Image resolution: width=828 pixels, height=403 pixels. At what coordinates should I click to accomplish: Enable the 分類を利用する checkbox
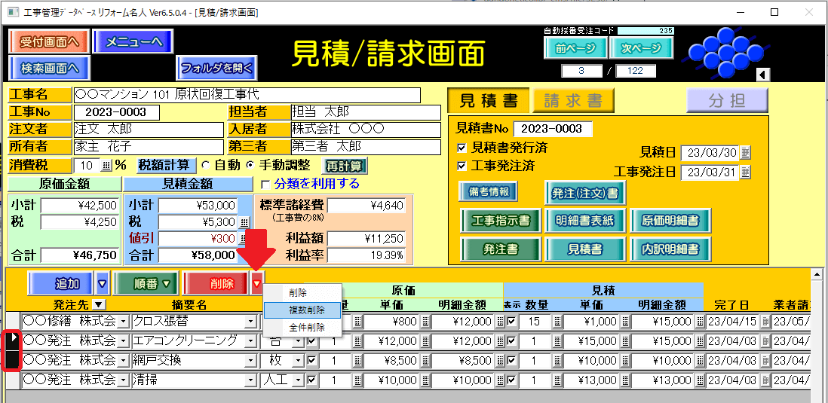click(265, 184)
